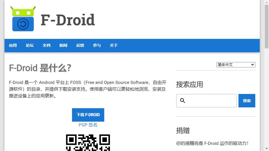
Task: Click the page vertical scrollbar thumb
Action: (x=266, y=27)
